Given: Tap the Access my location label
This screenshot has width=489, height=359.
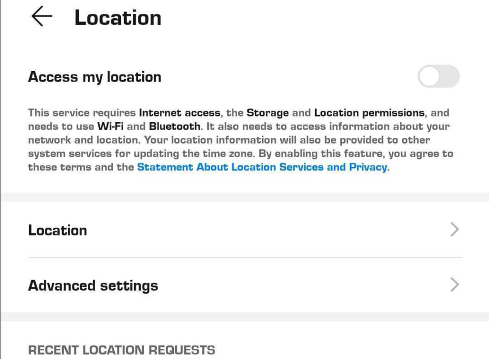Looking at the screenshot, I should click(x=95, y=77).
